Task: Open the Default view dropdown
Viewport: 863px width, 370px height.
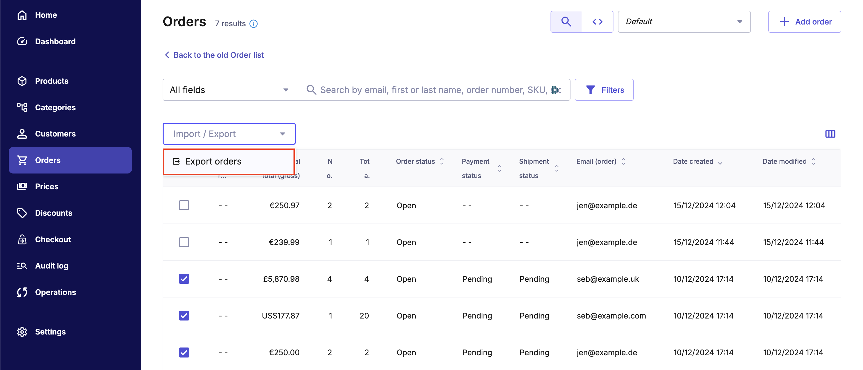Action: pyautogui.click(x=684, y=22)
